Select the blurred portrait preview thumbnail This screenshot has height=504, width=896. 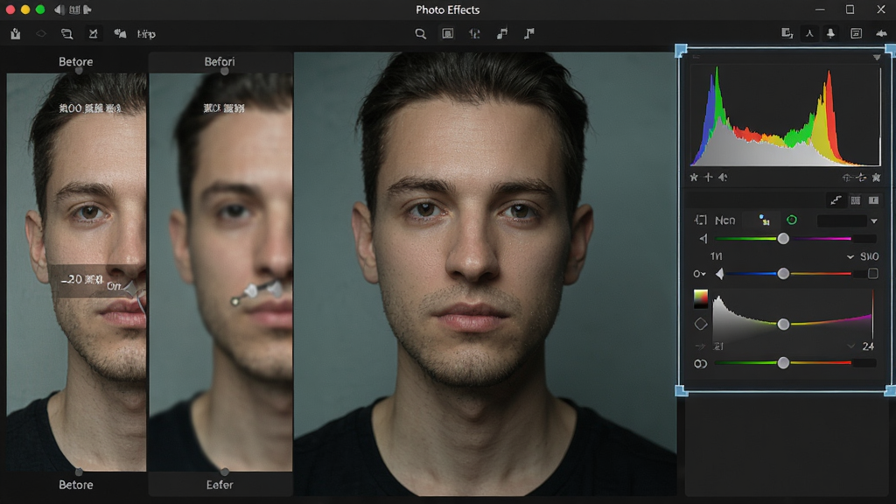(221, 272)
